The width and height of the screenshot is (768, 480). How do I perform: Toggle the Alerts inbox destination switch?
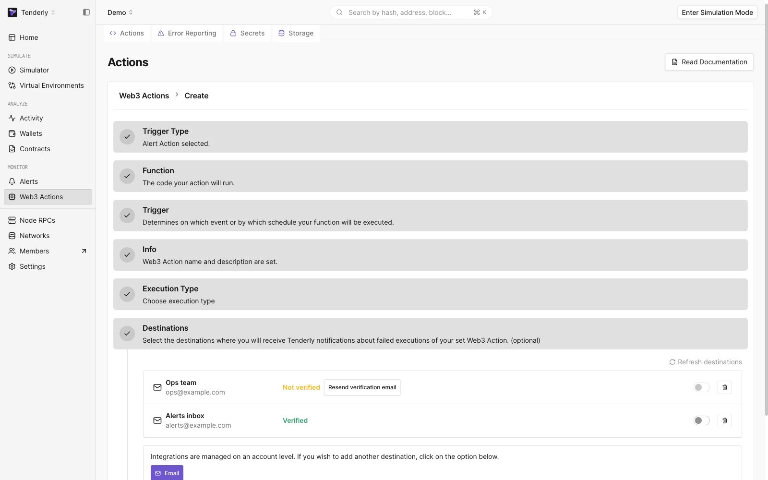tap(701, 420)
